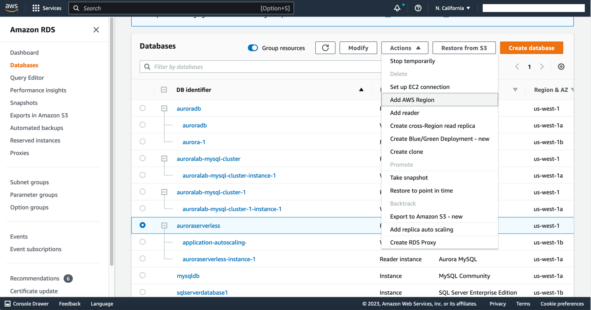The width and height of the screenshot is (591, 310).
Task: Click the Modify button
Action: coord(358,48)
